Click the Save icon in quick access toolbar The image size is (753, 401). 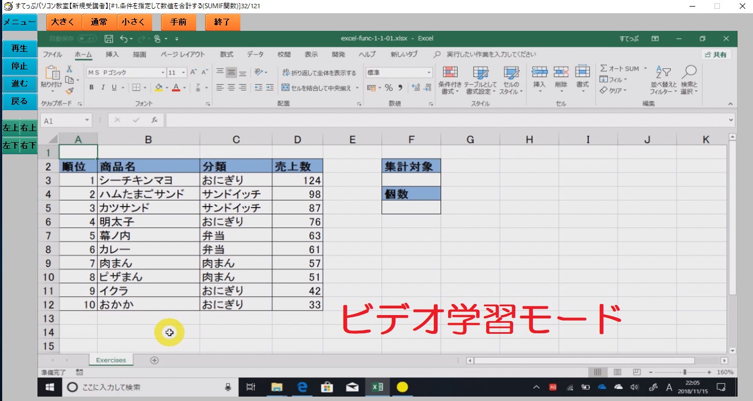click(x=109, y=39)
